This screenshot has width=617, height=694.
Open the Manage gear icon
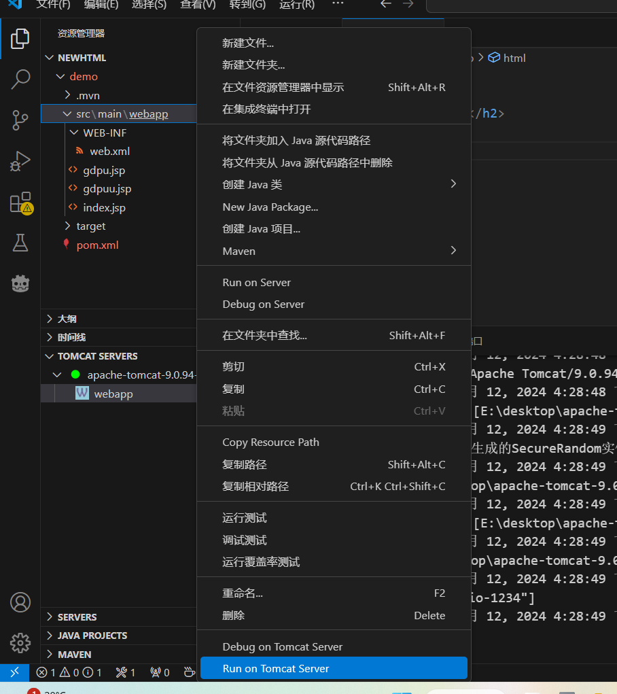pos(20,642)
